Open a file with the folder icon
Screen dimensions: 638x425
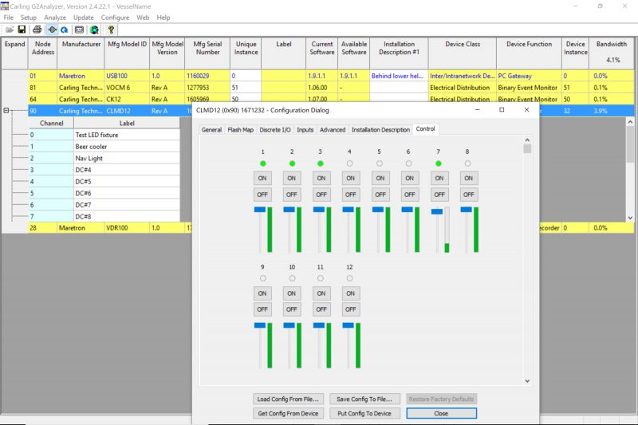coord(10,30)
